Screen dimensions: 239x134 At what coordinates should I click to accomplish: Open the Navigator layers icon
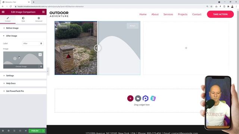(9, 131)
